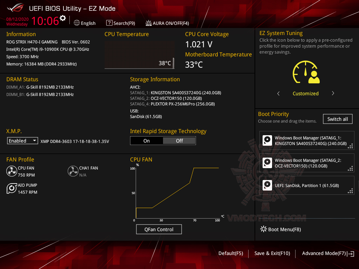Click DIMM_A1 G-Skill 8192MB 2133MHz entry

coord(40,87)
